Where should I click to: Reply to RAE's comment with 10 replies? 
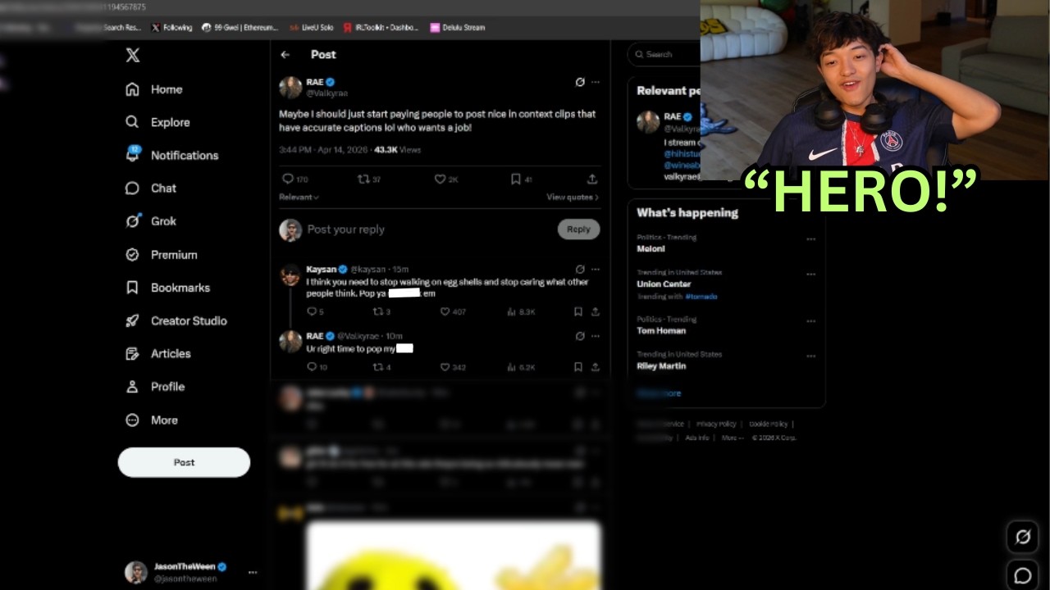tap(312, 367)
